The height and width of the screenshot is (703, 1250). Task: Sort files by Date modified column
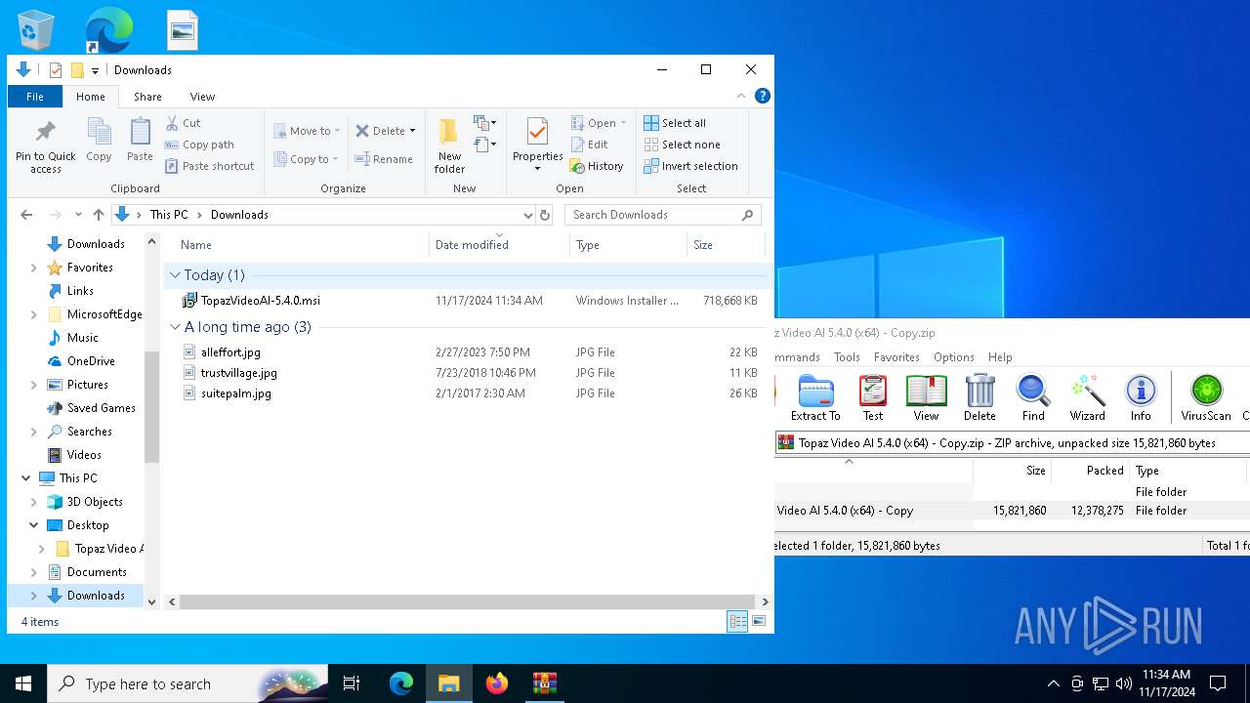coord(499,245)
